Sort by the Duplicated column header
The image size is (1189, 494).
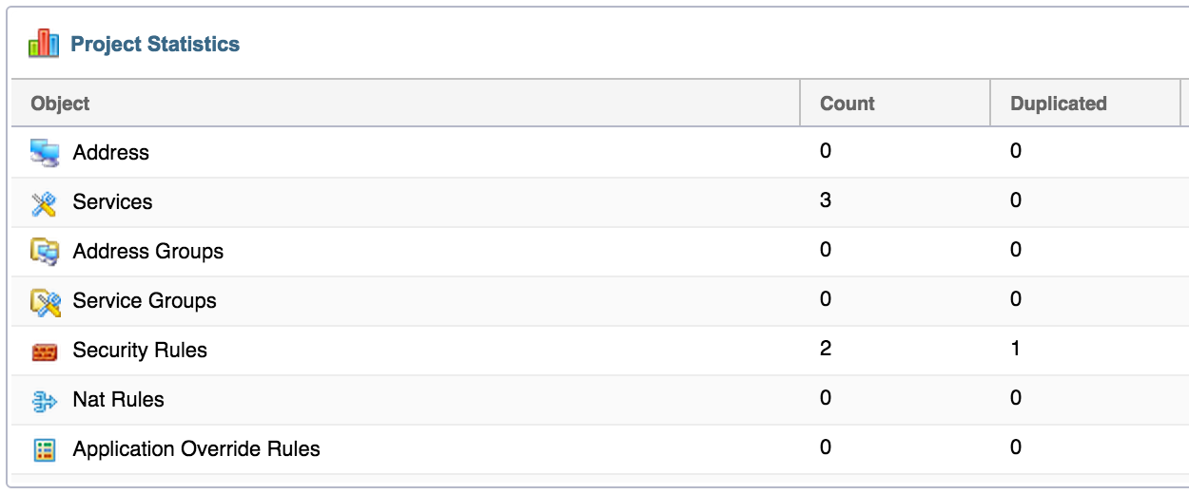1058,104
